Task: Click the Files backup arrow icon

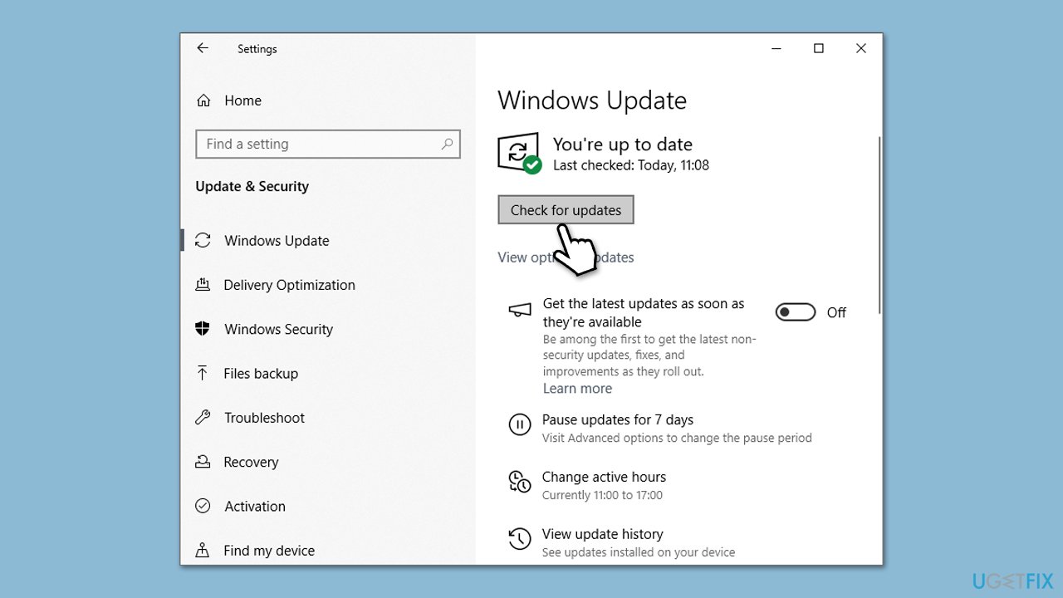Action: pyautogui.click(x=203, y=373)
